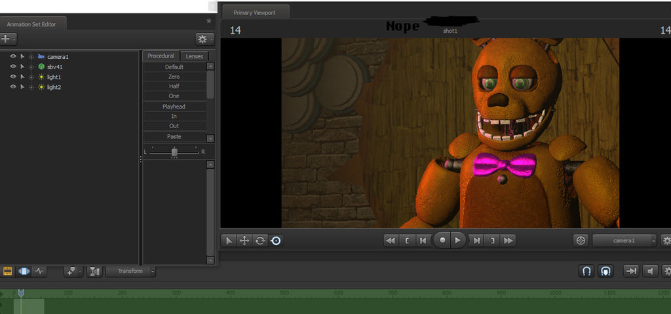671x314 pixels.
Task: Select the Animation Set Editor tab
Action: pyautogui.click(x=31, y=24)
